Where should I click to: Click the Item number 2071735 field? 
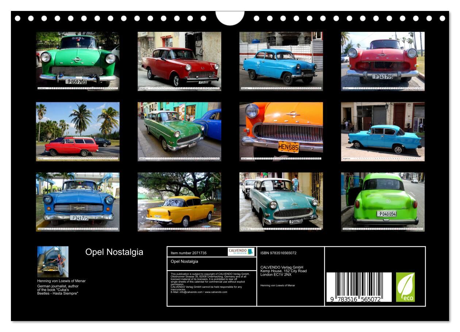click(x=189, y=253)
